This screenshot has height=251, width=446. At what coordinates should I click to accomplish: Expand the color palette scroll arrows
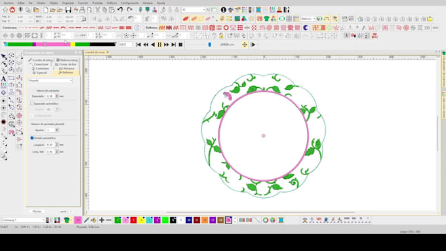pos(235,220)
